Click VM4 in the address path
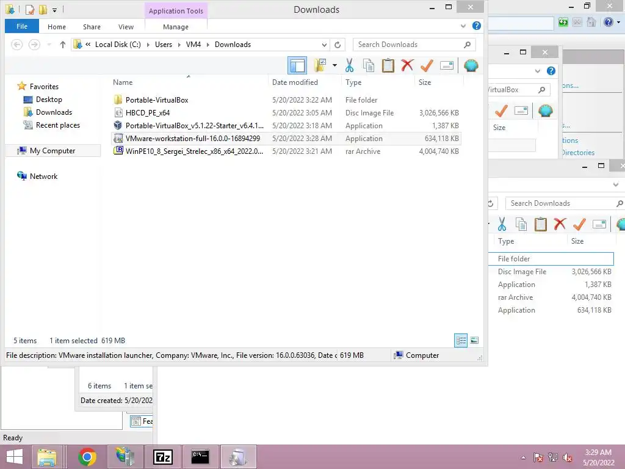Screen dimensions: 625x469 coord(193,44)
